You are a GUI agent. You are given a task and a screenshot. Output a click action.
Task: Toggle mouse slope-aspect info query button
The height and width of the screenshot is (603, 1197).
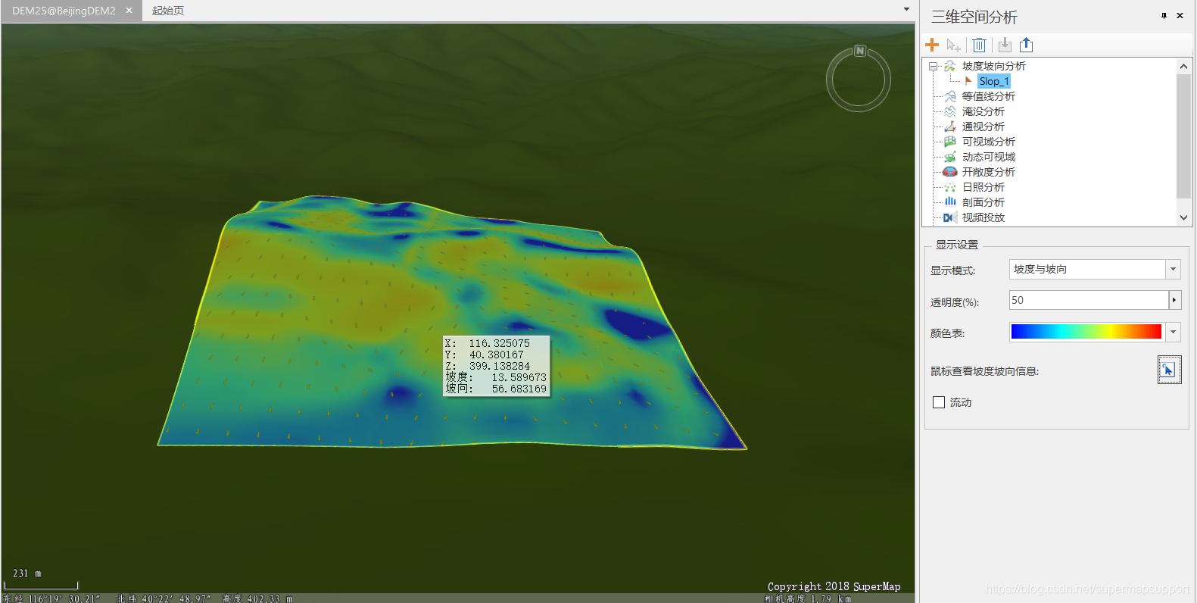click(x=1168, y=370)
